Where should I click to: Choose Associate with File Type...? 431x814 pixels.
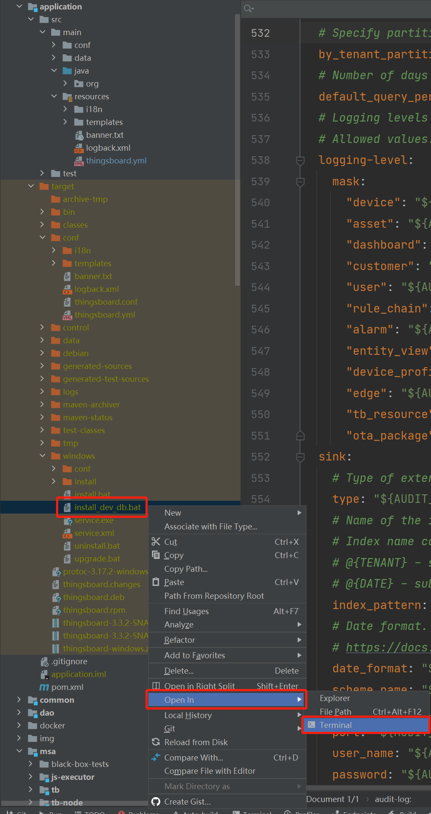[227, 526]
